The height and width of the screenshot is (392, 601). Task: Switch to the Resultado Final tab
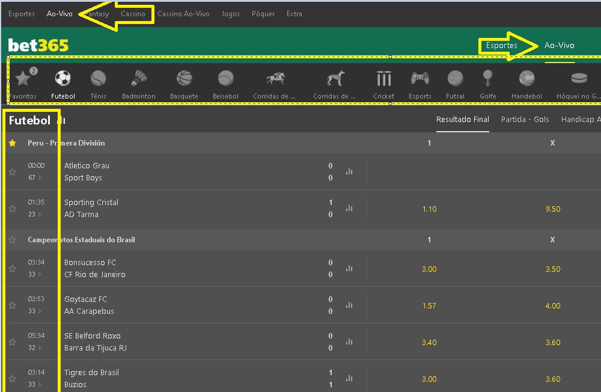[x=463, y=120]
